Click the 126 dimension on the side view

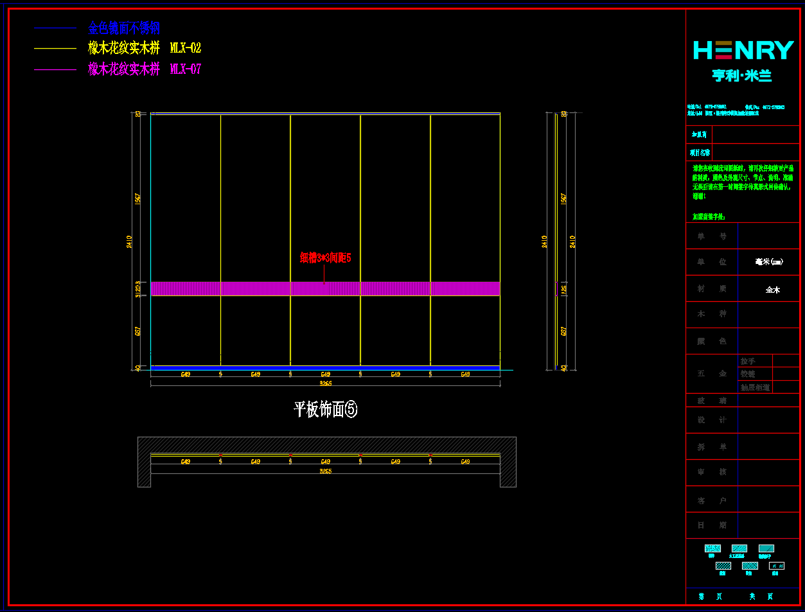[x=564, y=289]
